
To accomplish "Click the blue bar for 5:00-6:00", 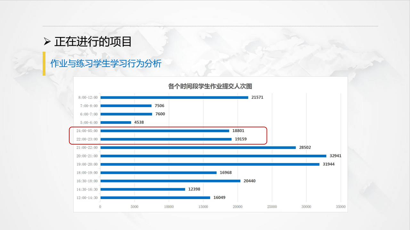I will (116, 122).
